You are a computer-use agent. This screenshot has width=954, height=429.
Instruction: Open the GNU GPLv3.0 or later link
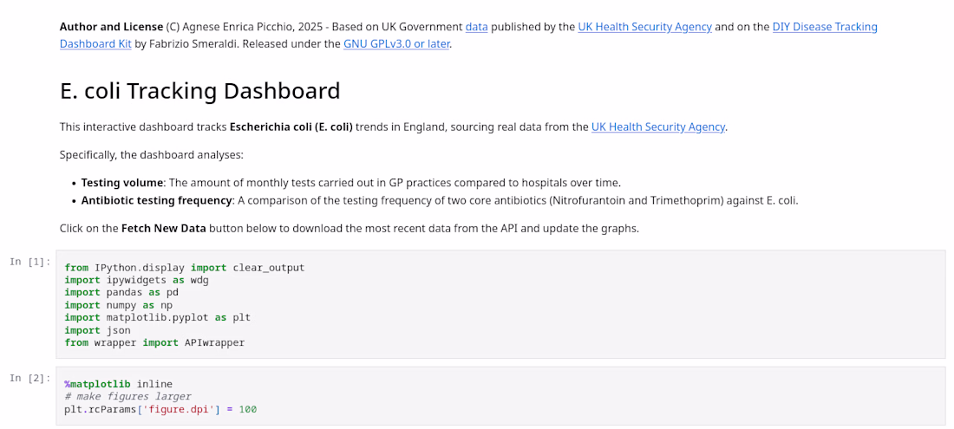point(396,44)
